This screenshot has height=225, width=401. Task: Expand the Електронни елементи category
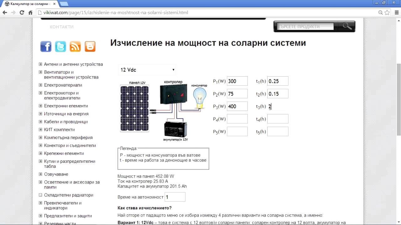[x=40, y=106]
